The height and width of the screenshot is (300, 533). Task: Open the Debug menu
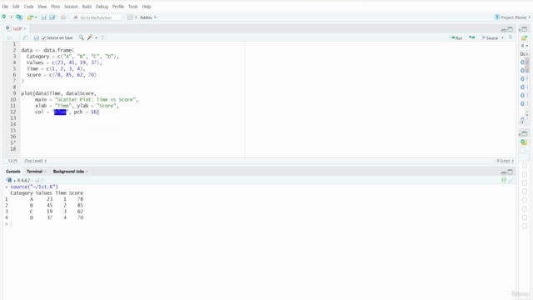point(102,7)
